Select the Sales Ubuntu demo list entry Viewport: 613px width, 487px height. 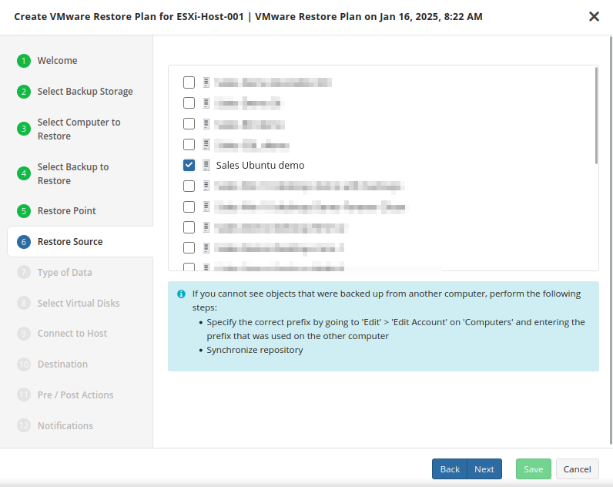pos(260,165)
